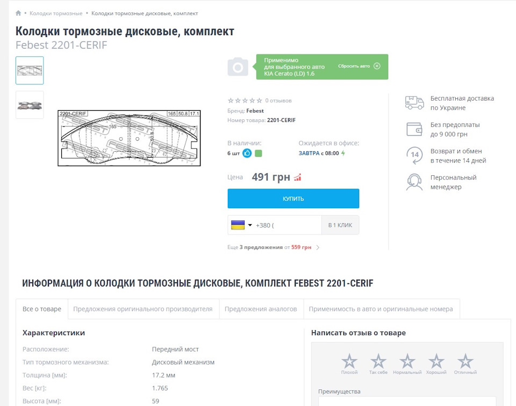
Task: Rate the product "Нормальный" star
Action: [x=407, y=361]
